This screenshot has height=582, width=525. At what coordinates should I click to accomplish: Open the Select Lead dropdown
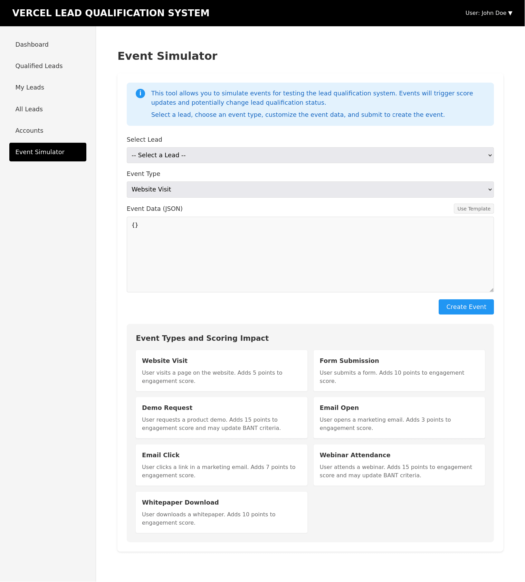click(x=310, y=155)
